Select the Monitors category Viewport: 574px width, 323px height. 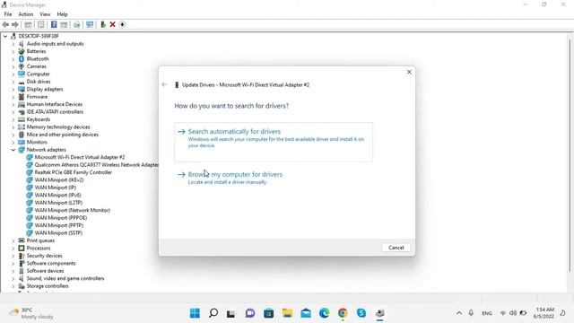[37, 142]
